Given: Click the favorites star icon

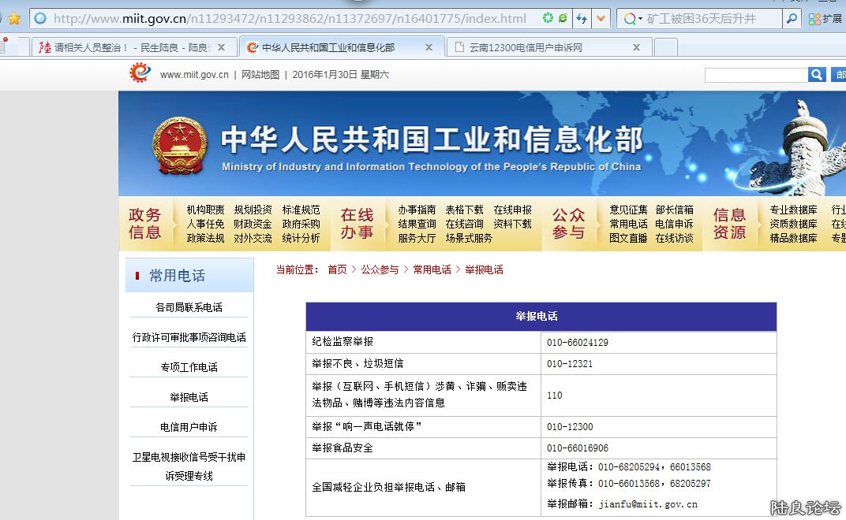Looking at the screenshot, I should 13,17.
